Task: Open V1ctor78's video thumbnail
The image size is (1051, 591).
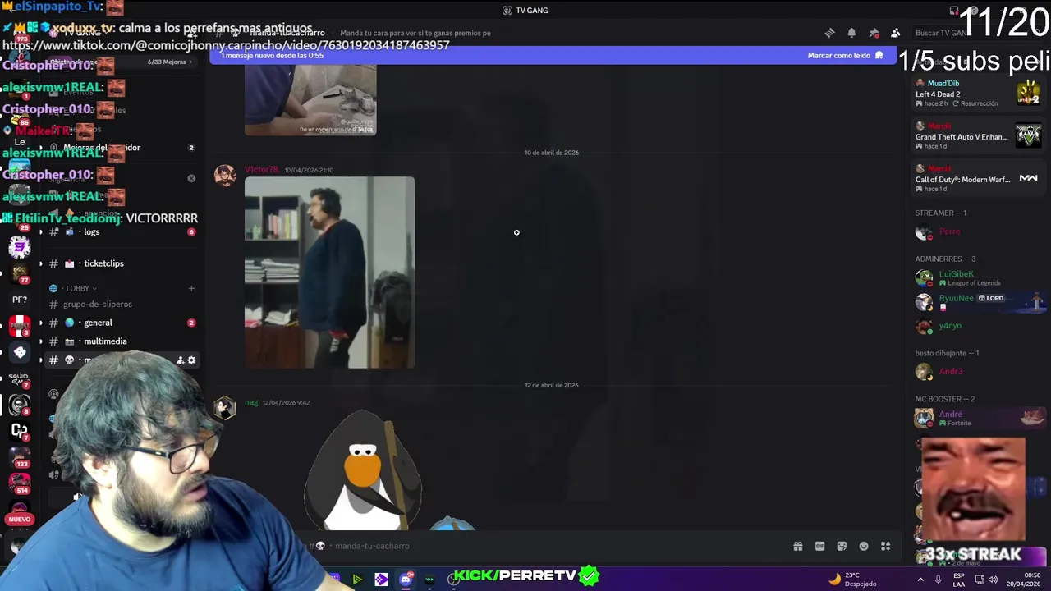Action: tap(329, 273)
